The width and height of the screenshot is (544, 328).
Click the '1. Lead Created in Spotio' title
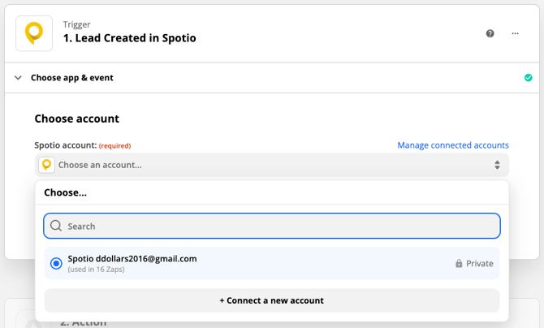[x=129, y=38]
